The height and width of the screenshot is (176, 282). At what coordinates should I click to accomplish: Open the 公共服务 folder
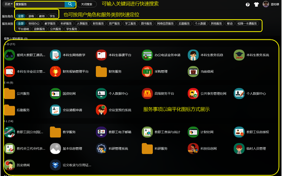pos(9,93)
